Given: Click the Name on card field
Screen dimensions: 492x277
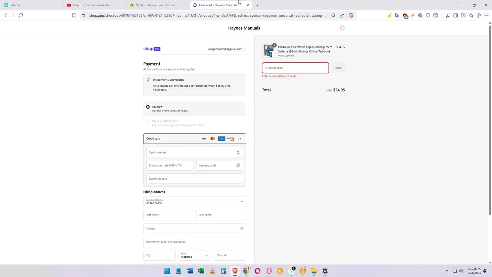Looking at the screenshot, I should pyautogui.click(x=195, y=179).
